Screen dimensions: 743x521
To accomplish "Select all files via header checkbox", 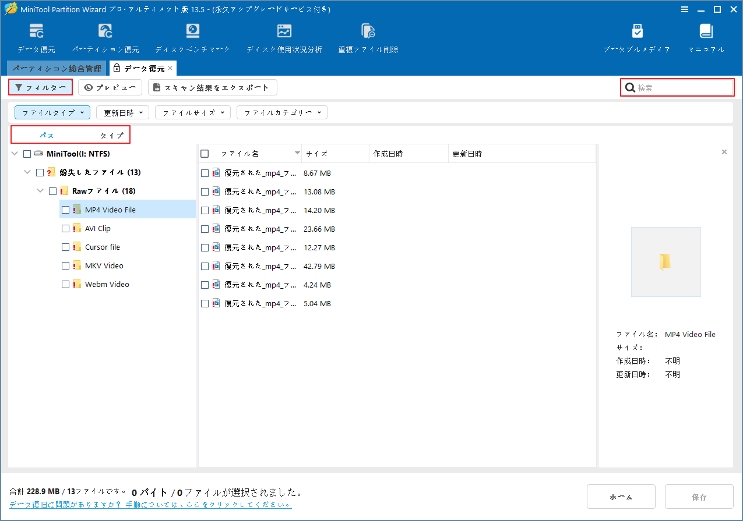I will click(205, 153).
